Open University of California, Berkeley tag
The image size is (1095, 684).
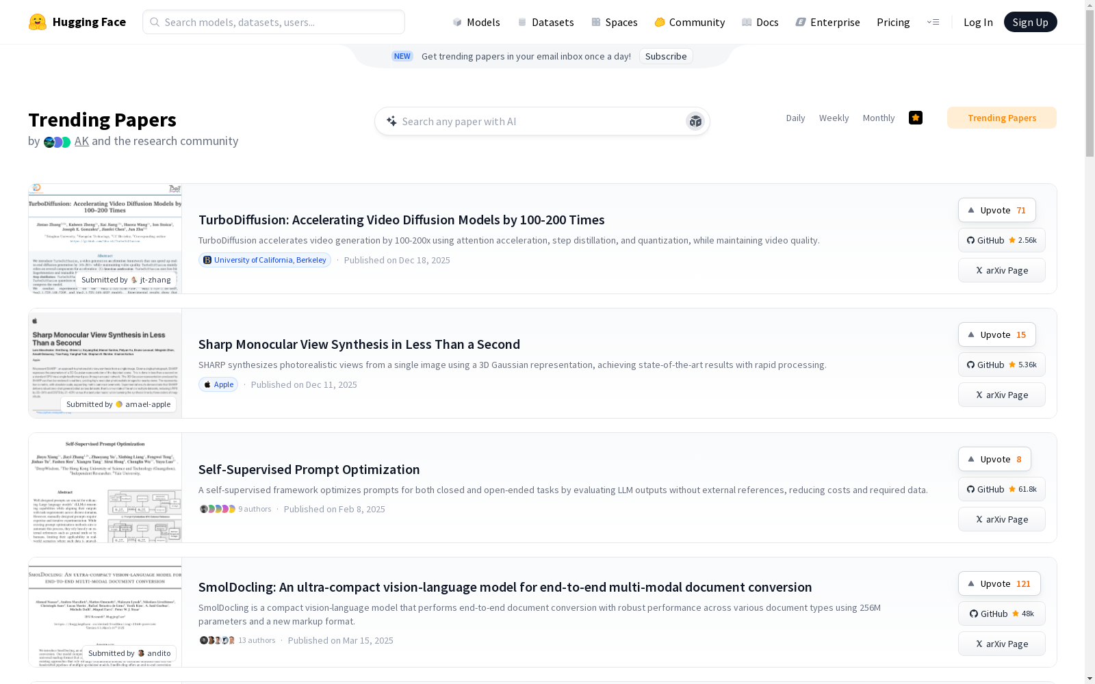coord(265,260)
